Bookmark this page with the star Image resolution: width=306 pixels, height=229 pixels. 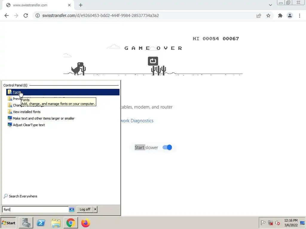(268, 16)
